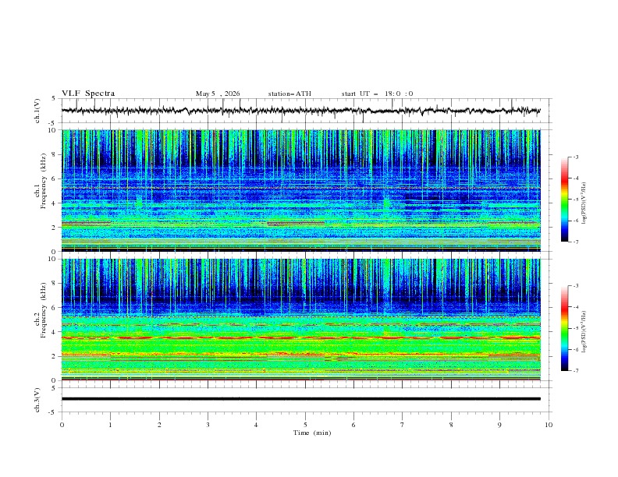
Task: Click the Time (min) axis label
Action: (x=312, y=433)
